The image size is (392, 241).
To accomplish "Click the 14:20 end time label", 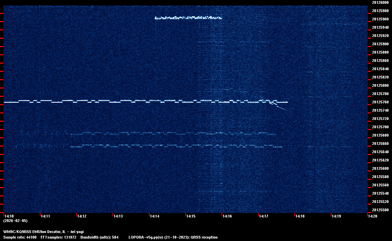I will coord(373,216).
